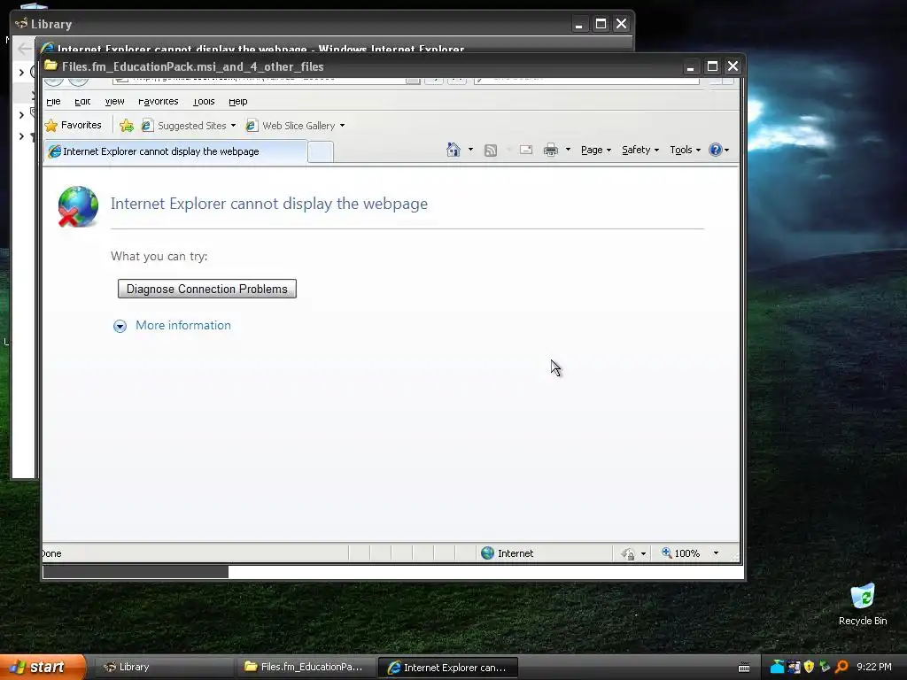Click the Protected Mode security icon in status bar
The width and height of the screenshot is (907, 680).
[x=629, y=553]
